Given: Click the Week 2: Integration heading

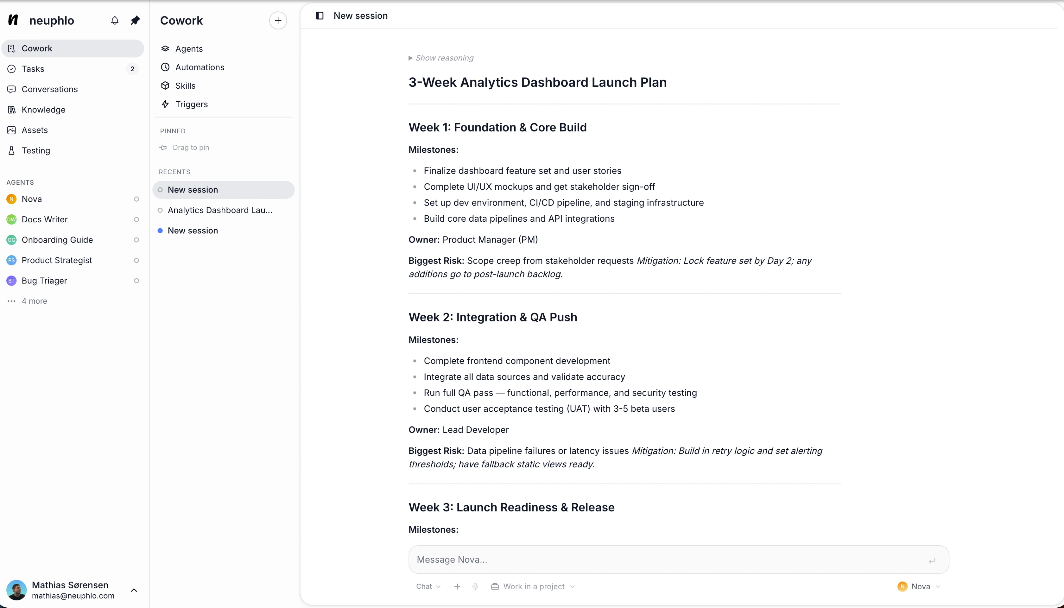Looking at the screenshot, I should tap(493, 317).
